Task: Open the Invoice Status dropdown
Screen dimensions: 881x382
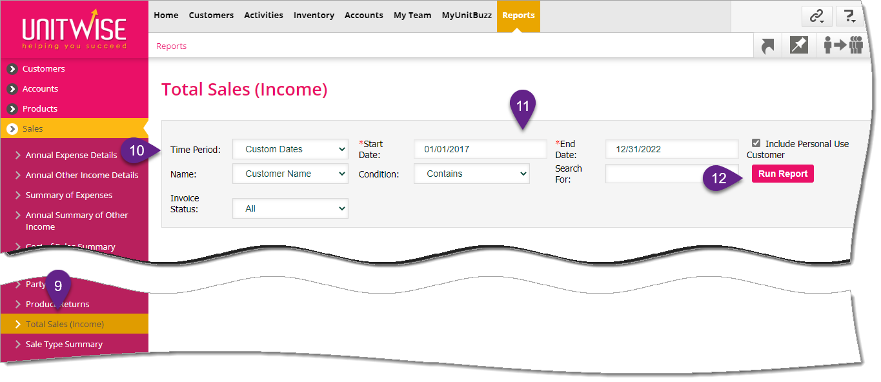Action: coord(290,208)
